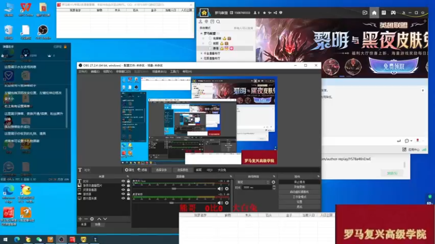The image size is (435, 244).
Task: Click 停止推流 button in controls
Action: (300, 182)
